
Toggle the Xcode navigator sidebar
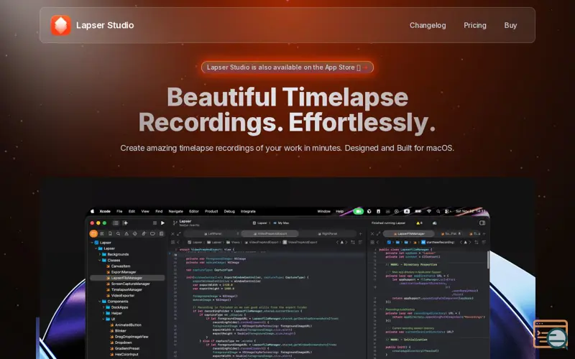(116, 223)
